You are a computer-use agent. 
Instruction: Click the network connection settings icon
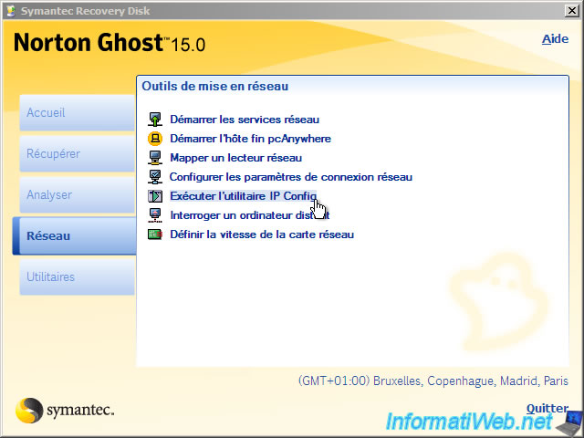[155, 177]
